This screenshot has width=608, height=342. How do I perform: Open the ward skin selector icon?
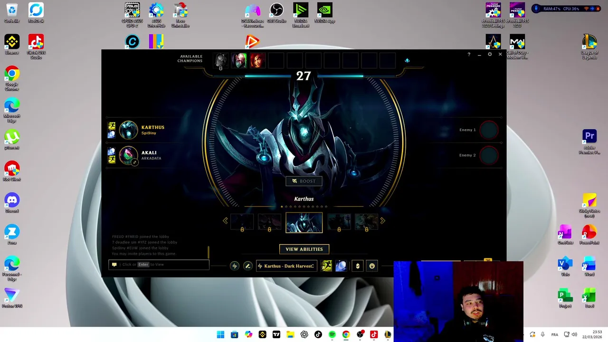(358, 266)
